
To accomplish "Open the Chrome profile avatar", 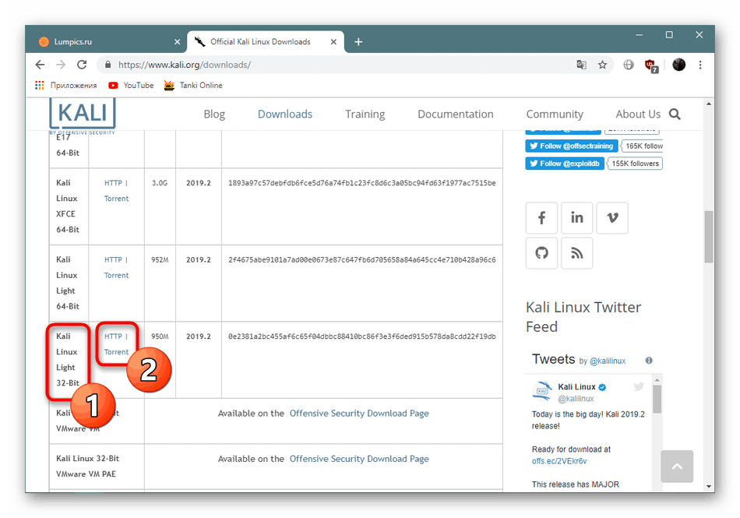I will pyautogui.click(x=678, y=65).
